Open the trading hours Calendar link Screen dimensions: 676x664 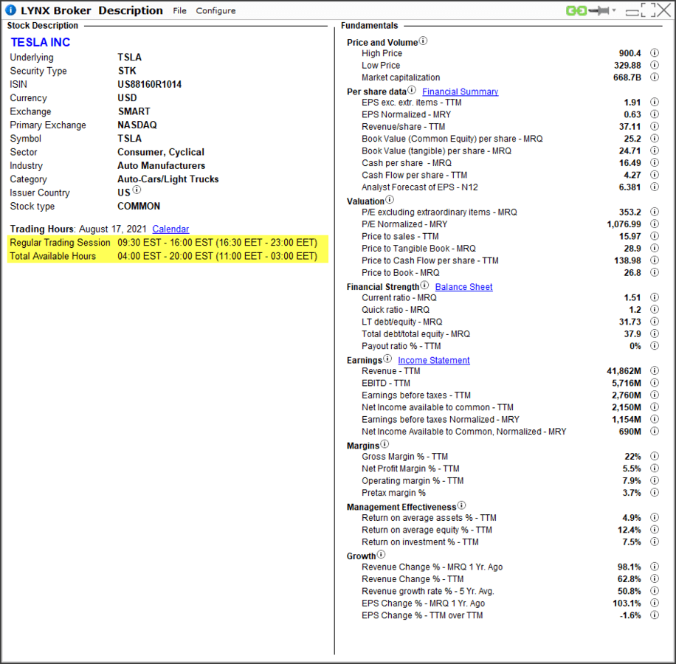pos(170,229)
